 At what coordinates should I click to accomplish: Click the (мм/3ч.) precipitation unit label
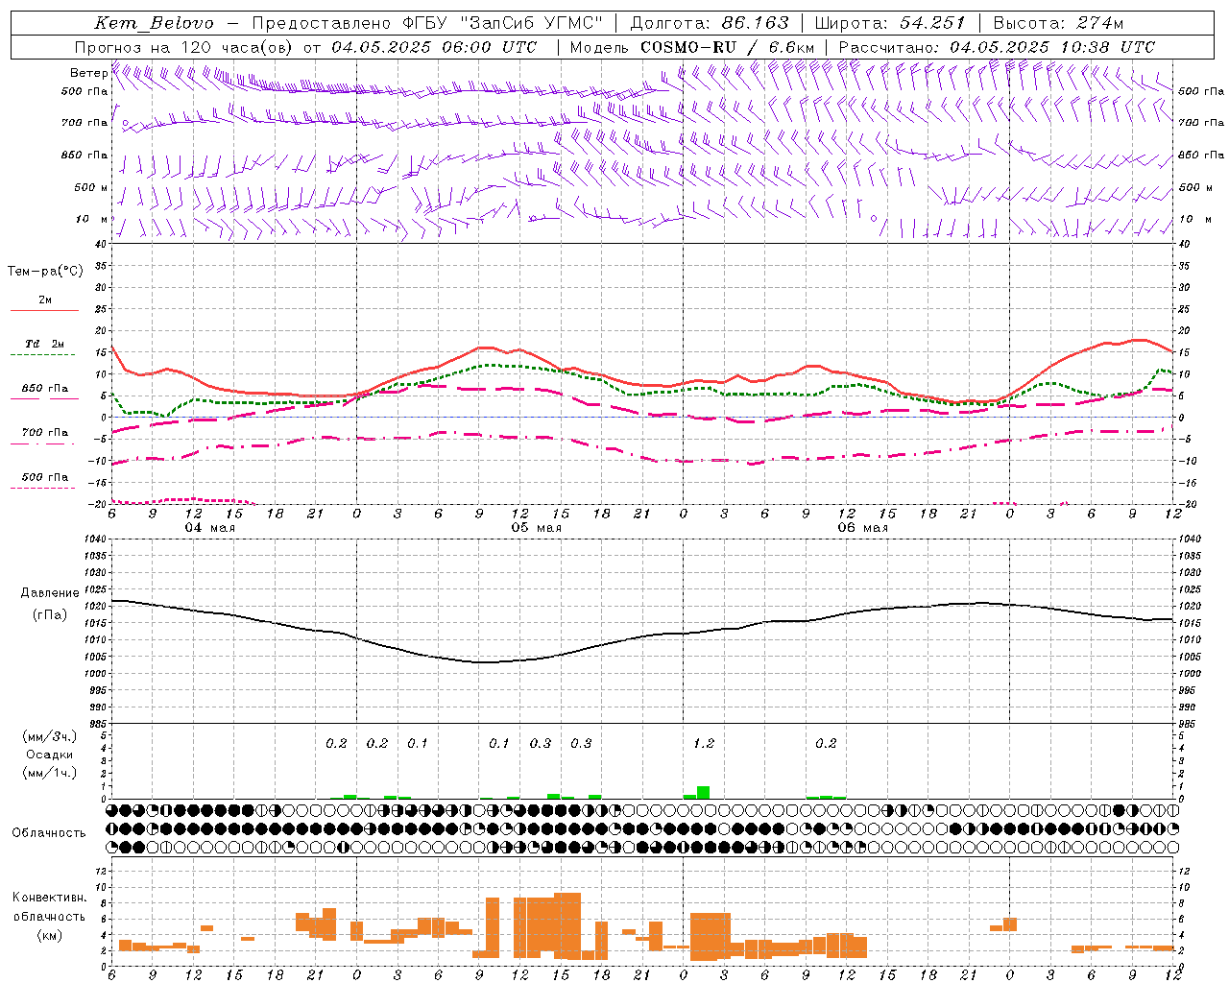[50, 737]
